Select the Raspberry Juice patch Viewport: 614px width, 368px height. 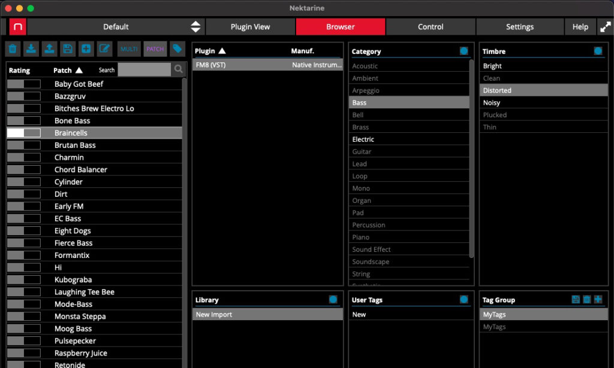click(94, 353)
